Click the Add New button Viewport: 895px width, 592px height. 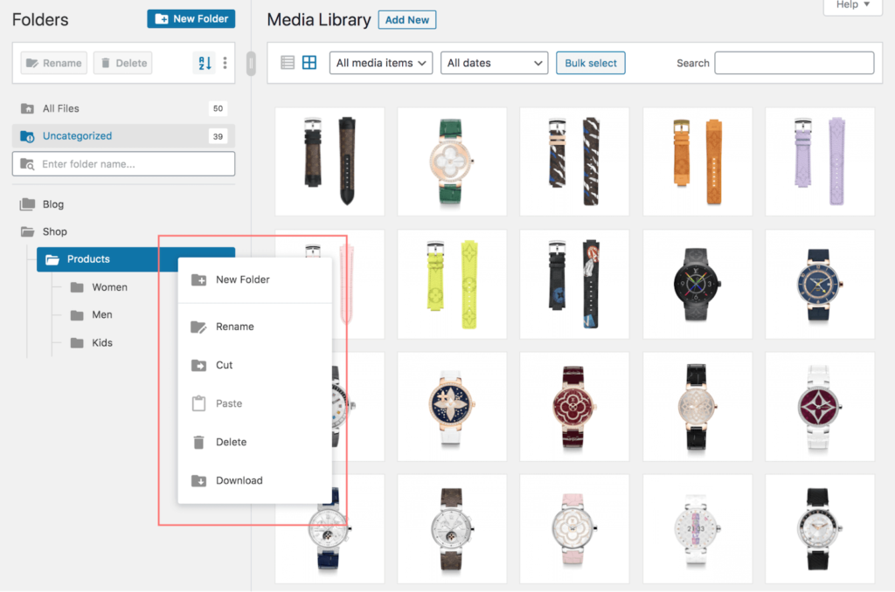tap(406, 20)
